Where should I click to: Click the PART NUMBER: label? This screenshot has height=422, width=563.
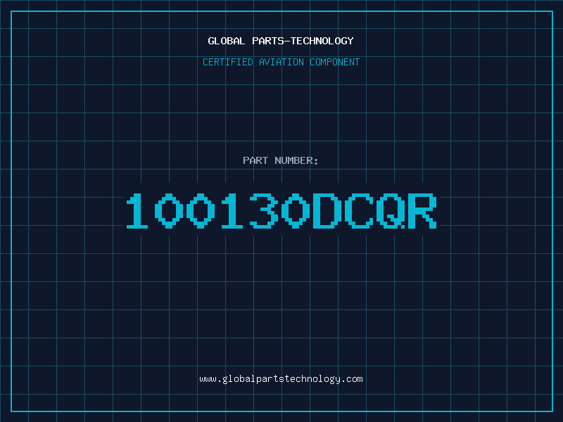pos(281,160)
